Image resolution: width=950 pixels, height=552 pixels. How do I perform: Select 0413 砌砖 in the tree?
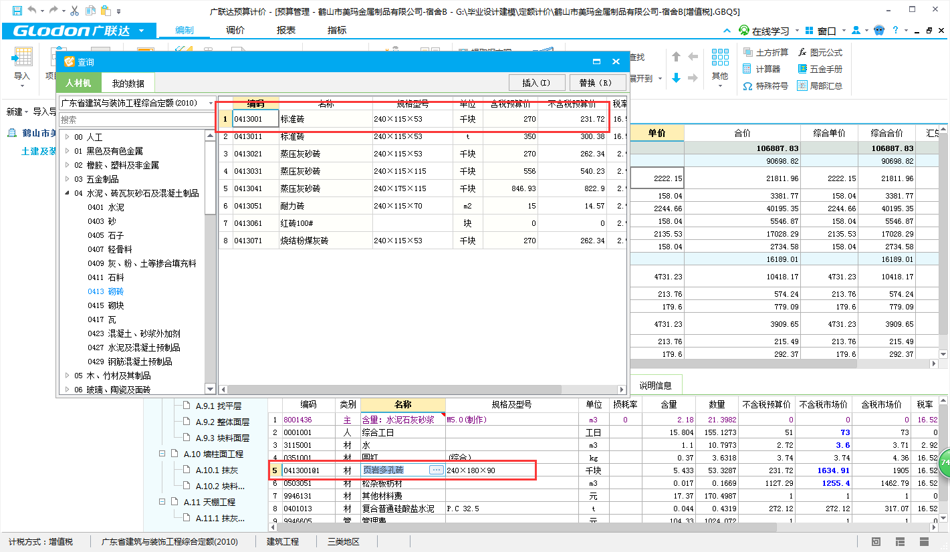(106, 291)
